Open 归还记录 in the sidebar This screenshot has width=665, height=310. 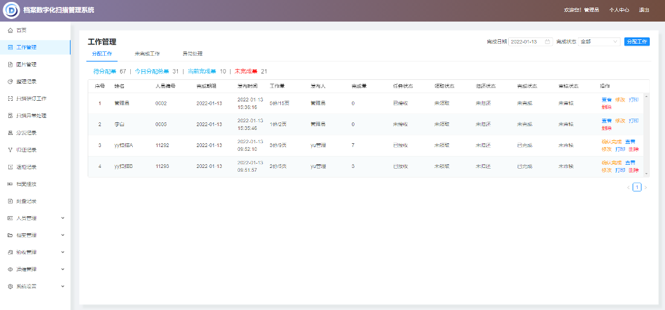(x=26, y=150)
